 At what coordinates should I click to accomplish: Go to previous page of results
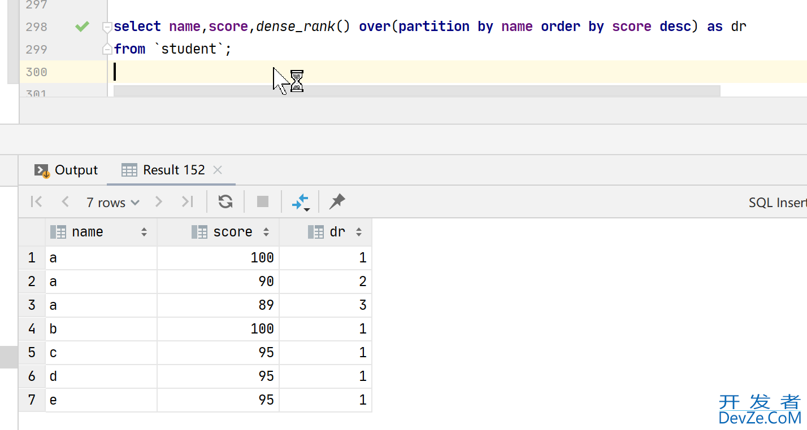pos(65,201)
